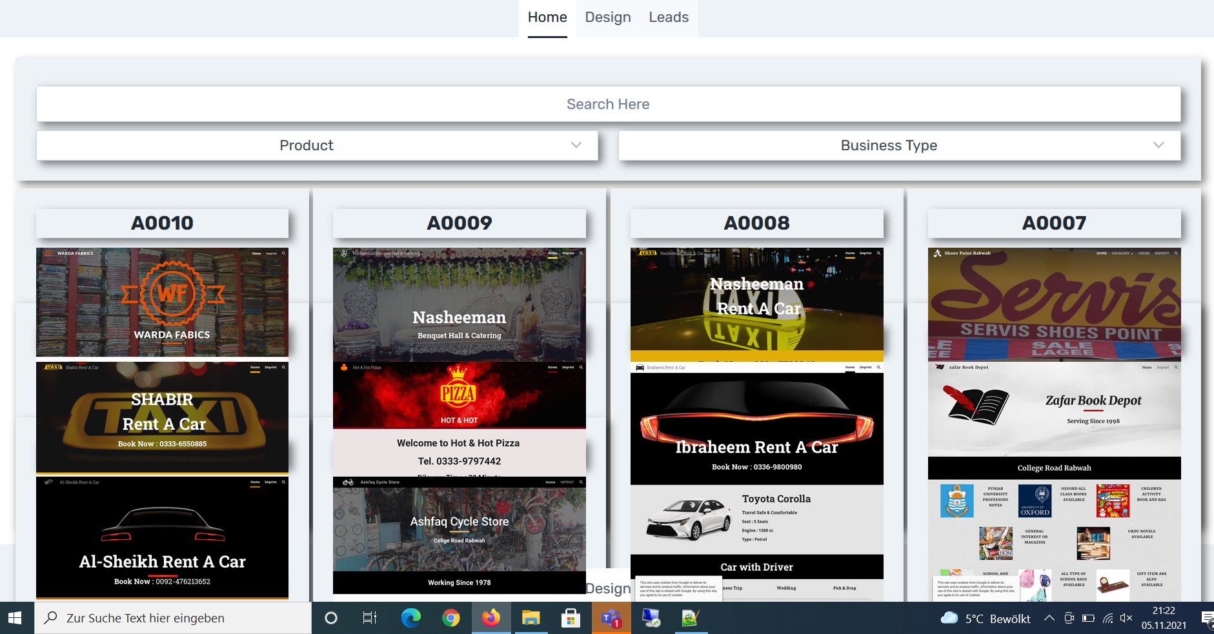The width and height of the screenshot is (1214, 634).
Task: Unmute using the volume tray icon
Action: tap(1126, 618)
